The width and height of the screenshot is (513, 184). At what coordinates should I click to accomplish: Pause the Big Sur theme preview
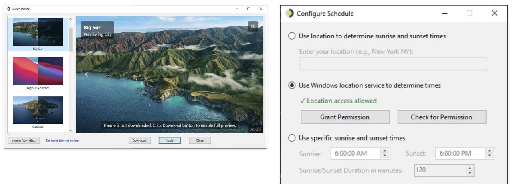pos(252,26)
